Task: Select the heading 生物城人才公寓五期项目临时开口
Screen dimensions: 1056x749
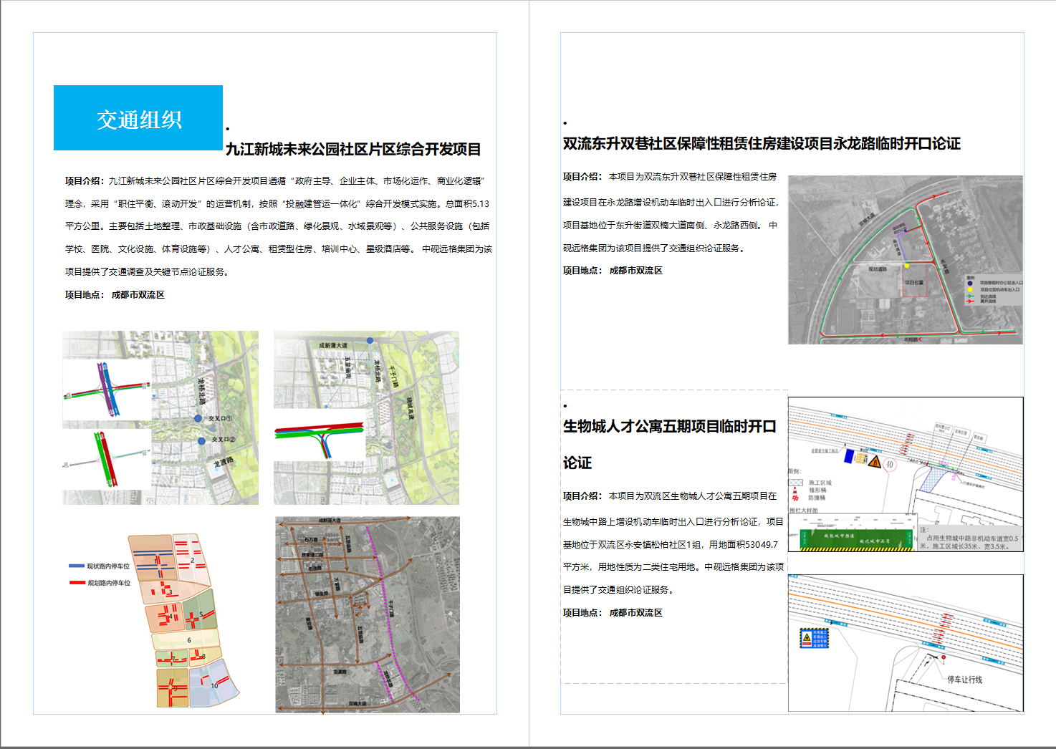Action: pos(669,426)
